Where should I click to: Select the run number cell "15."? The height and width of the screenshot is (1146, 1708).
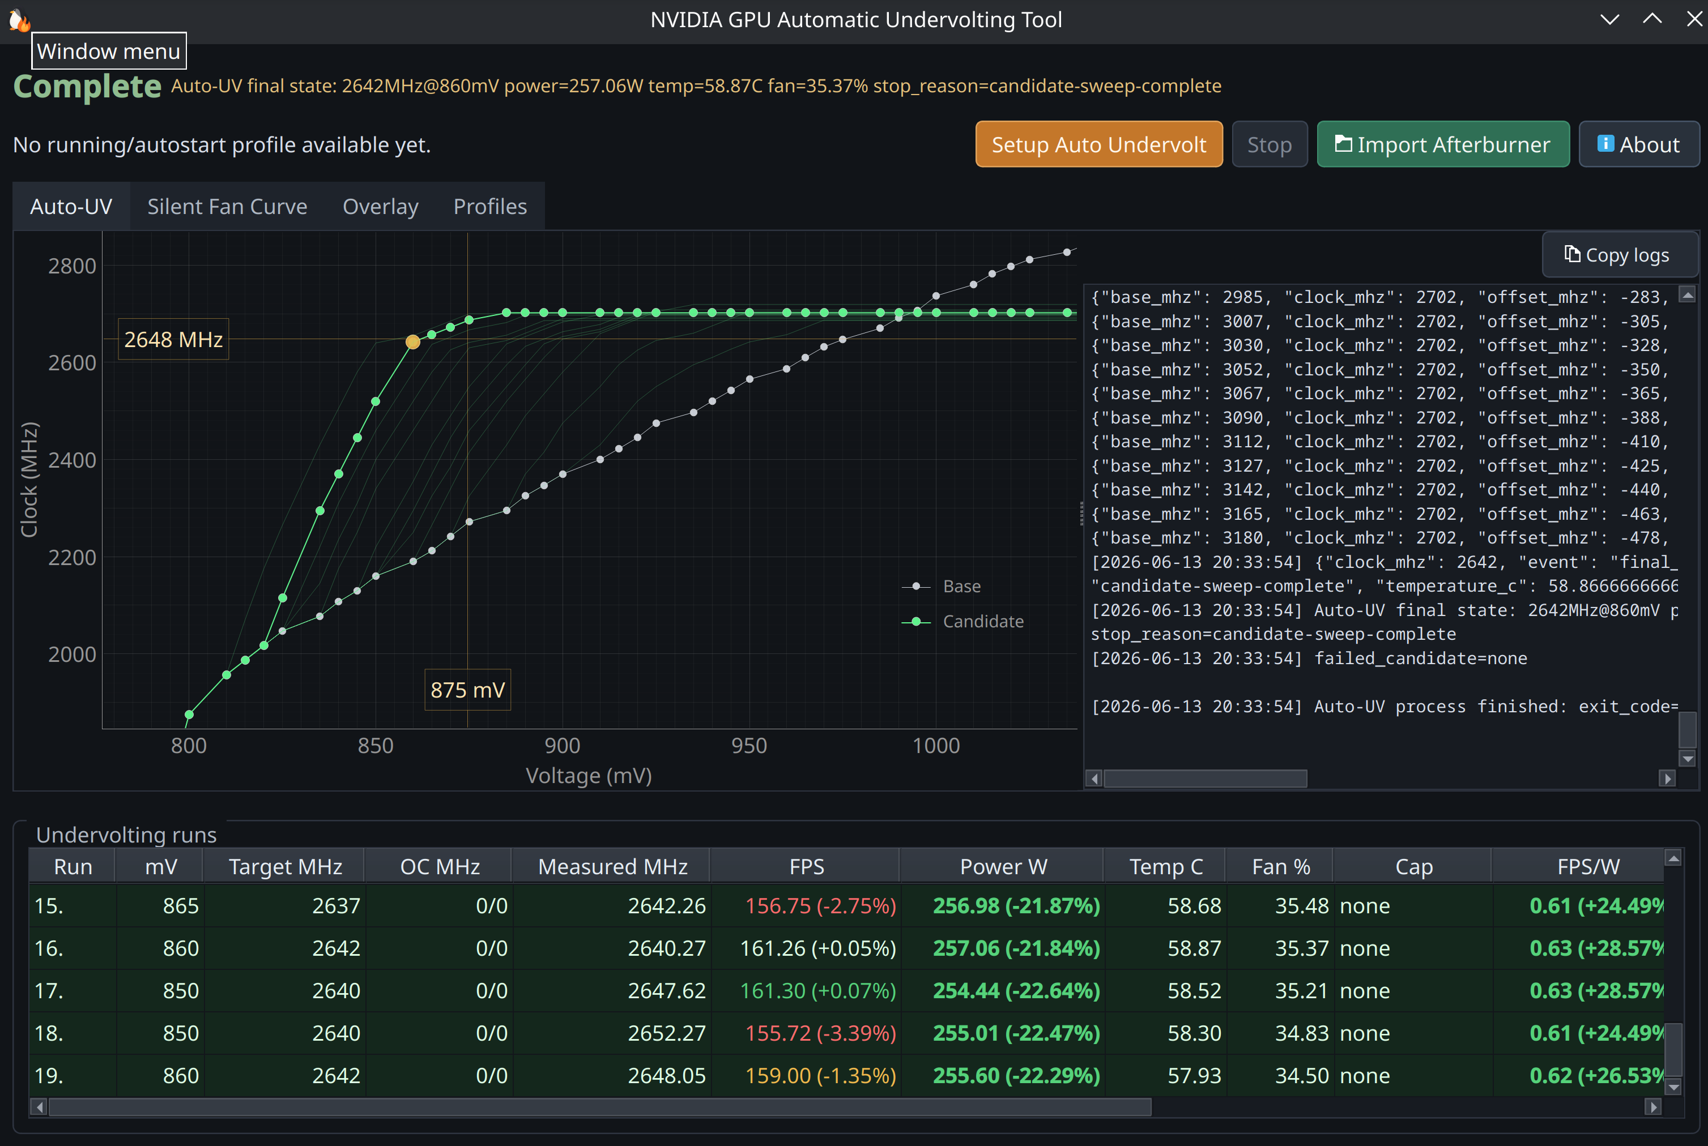(71, 906)
